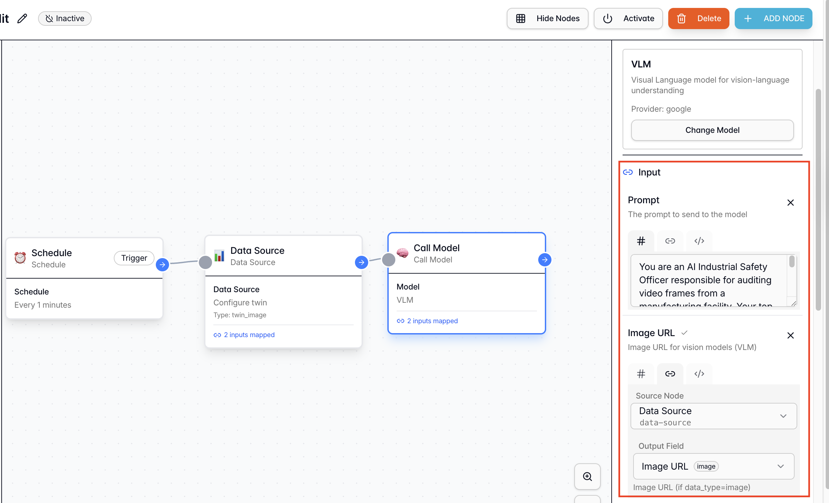Image resolution: width=829 pixels, height=503 pixels.
Task: Click the Call Model node output arrow connector
Action: tap(545, 259)
